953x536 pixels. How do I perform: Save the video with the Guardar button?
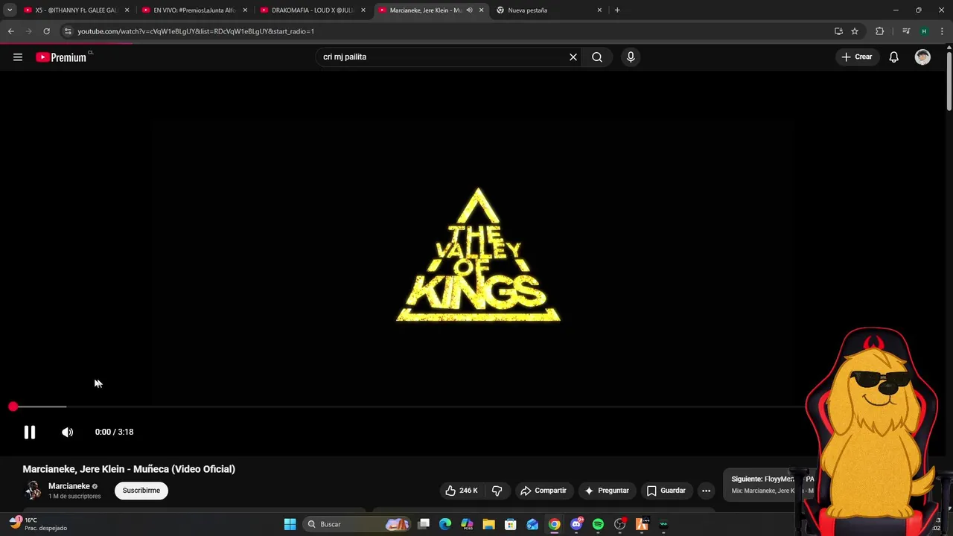(x=666, y=491)
